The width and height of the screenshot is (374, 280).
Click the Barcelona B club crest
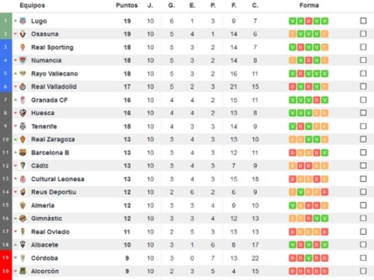click(x=23, y=152)
